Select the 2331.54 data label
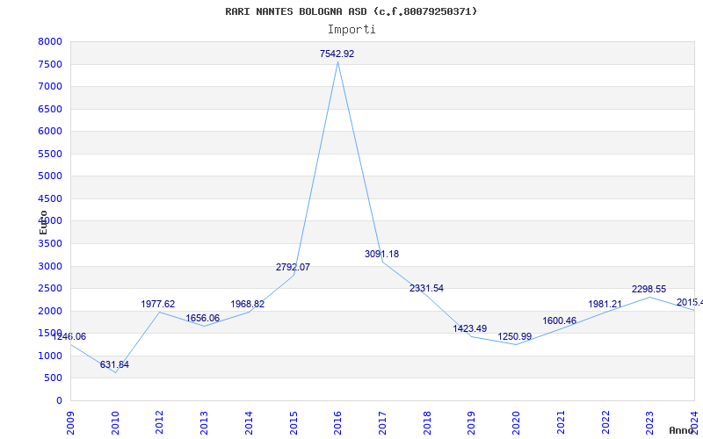Viewport: 703px width, 439px height. click(426, 288)
